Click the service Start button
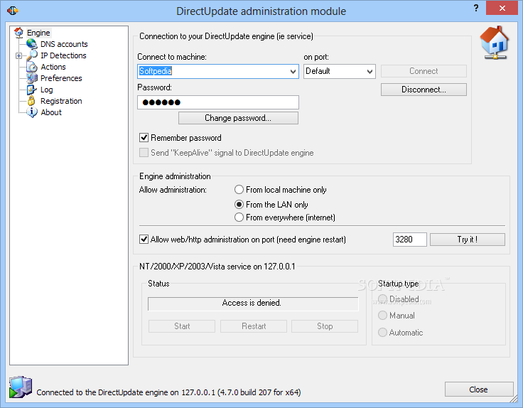Image resolution: width=523 pixels, height=408 pixels. coord(182,326)
